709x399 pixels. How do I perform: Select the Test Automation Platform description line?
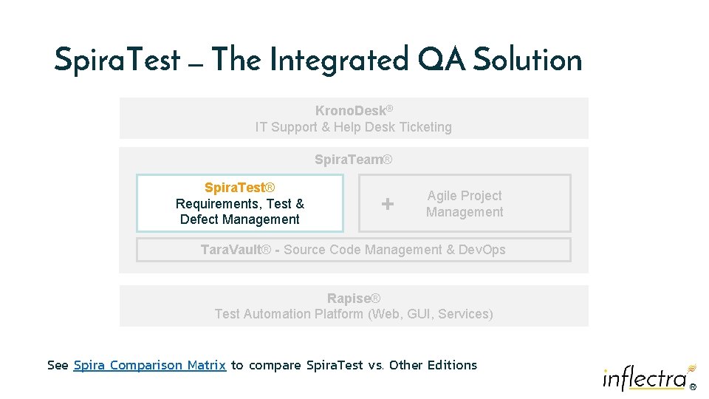(353, 314)
